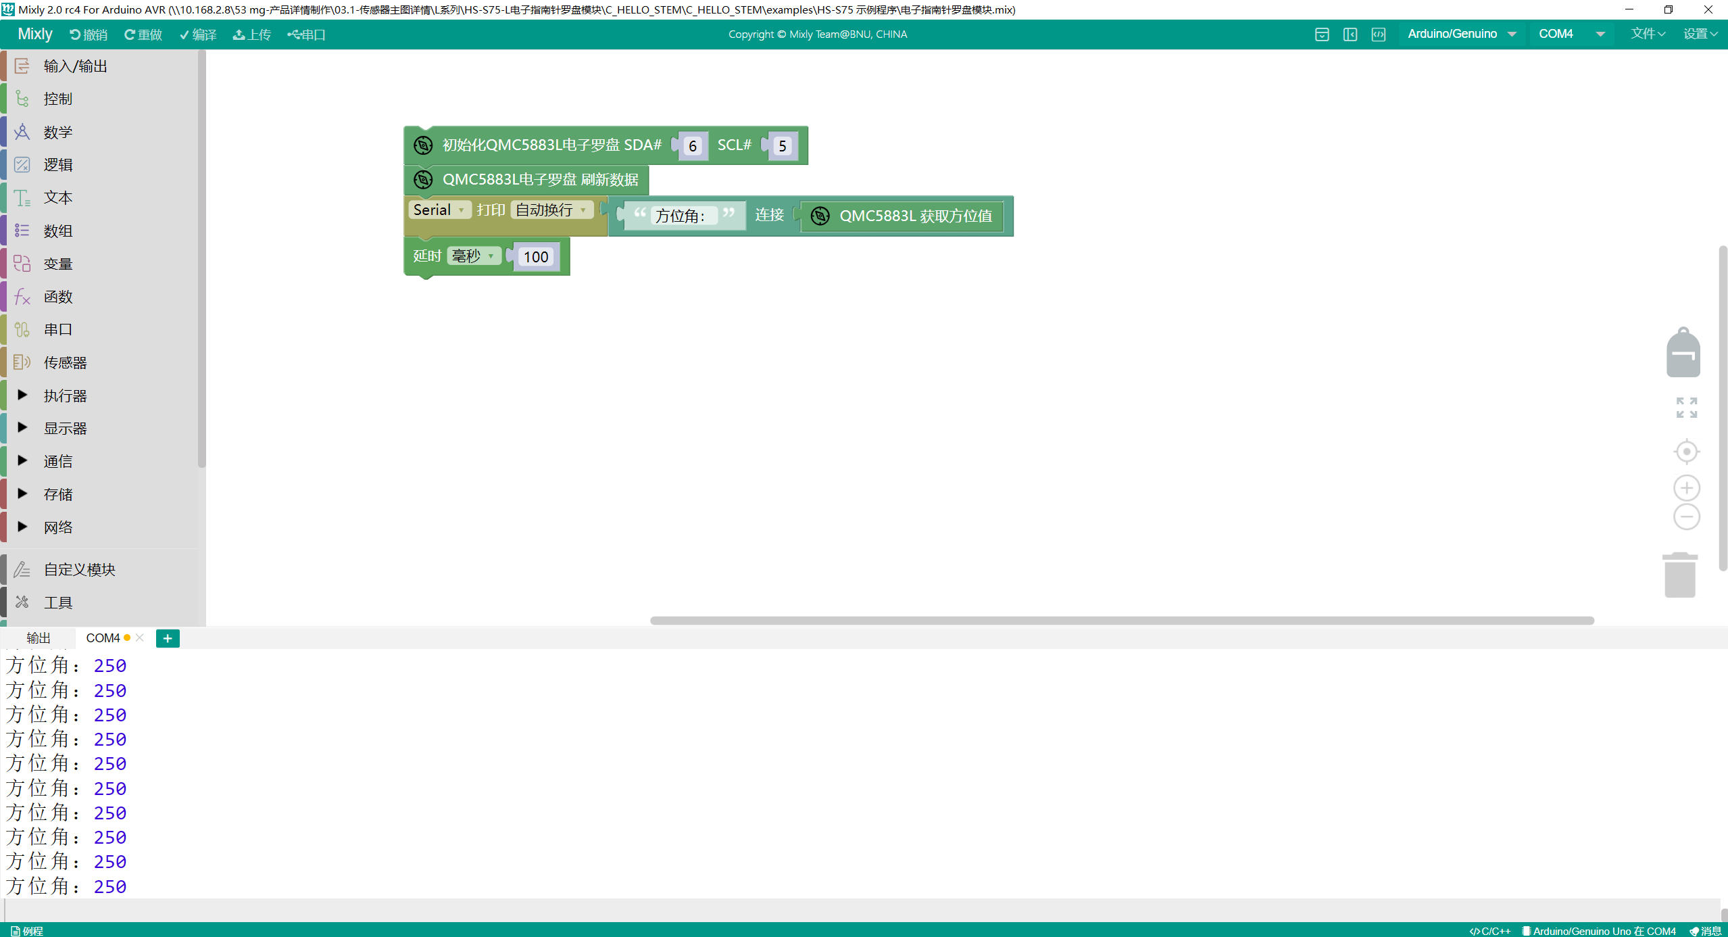1728x937 pixels.
Task: Switch to the 输出 tab
Action: pyautogui.click(x=38, y=638)
